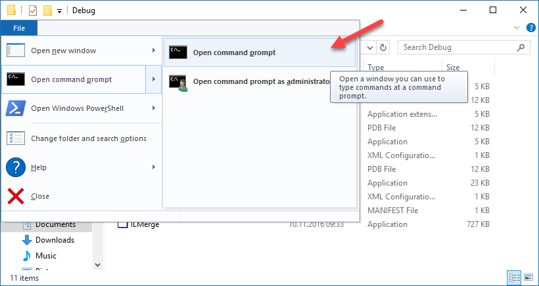The width and height of the screenshot is (539, 286).
Task: Click the folder options checklist icon
Action: (x=16, y=138)
